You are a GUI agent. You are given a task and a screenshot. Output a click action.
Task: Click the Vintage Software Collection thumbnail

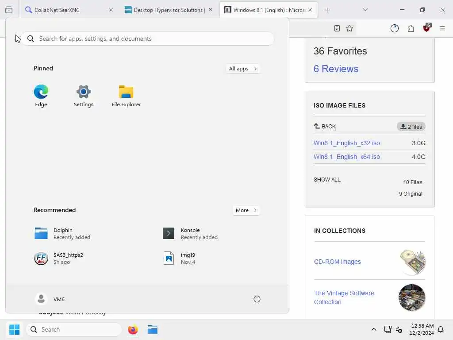pyautogui.click(x=412, y=297)
